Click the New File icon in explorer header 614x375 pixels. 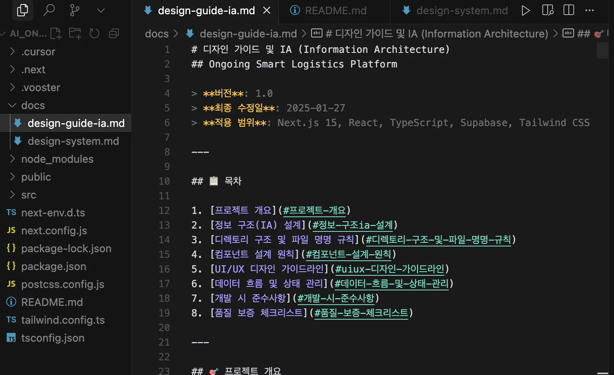(56, 33)
